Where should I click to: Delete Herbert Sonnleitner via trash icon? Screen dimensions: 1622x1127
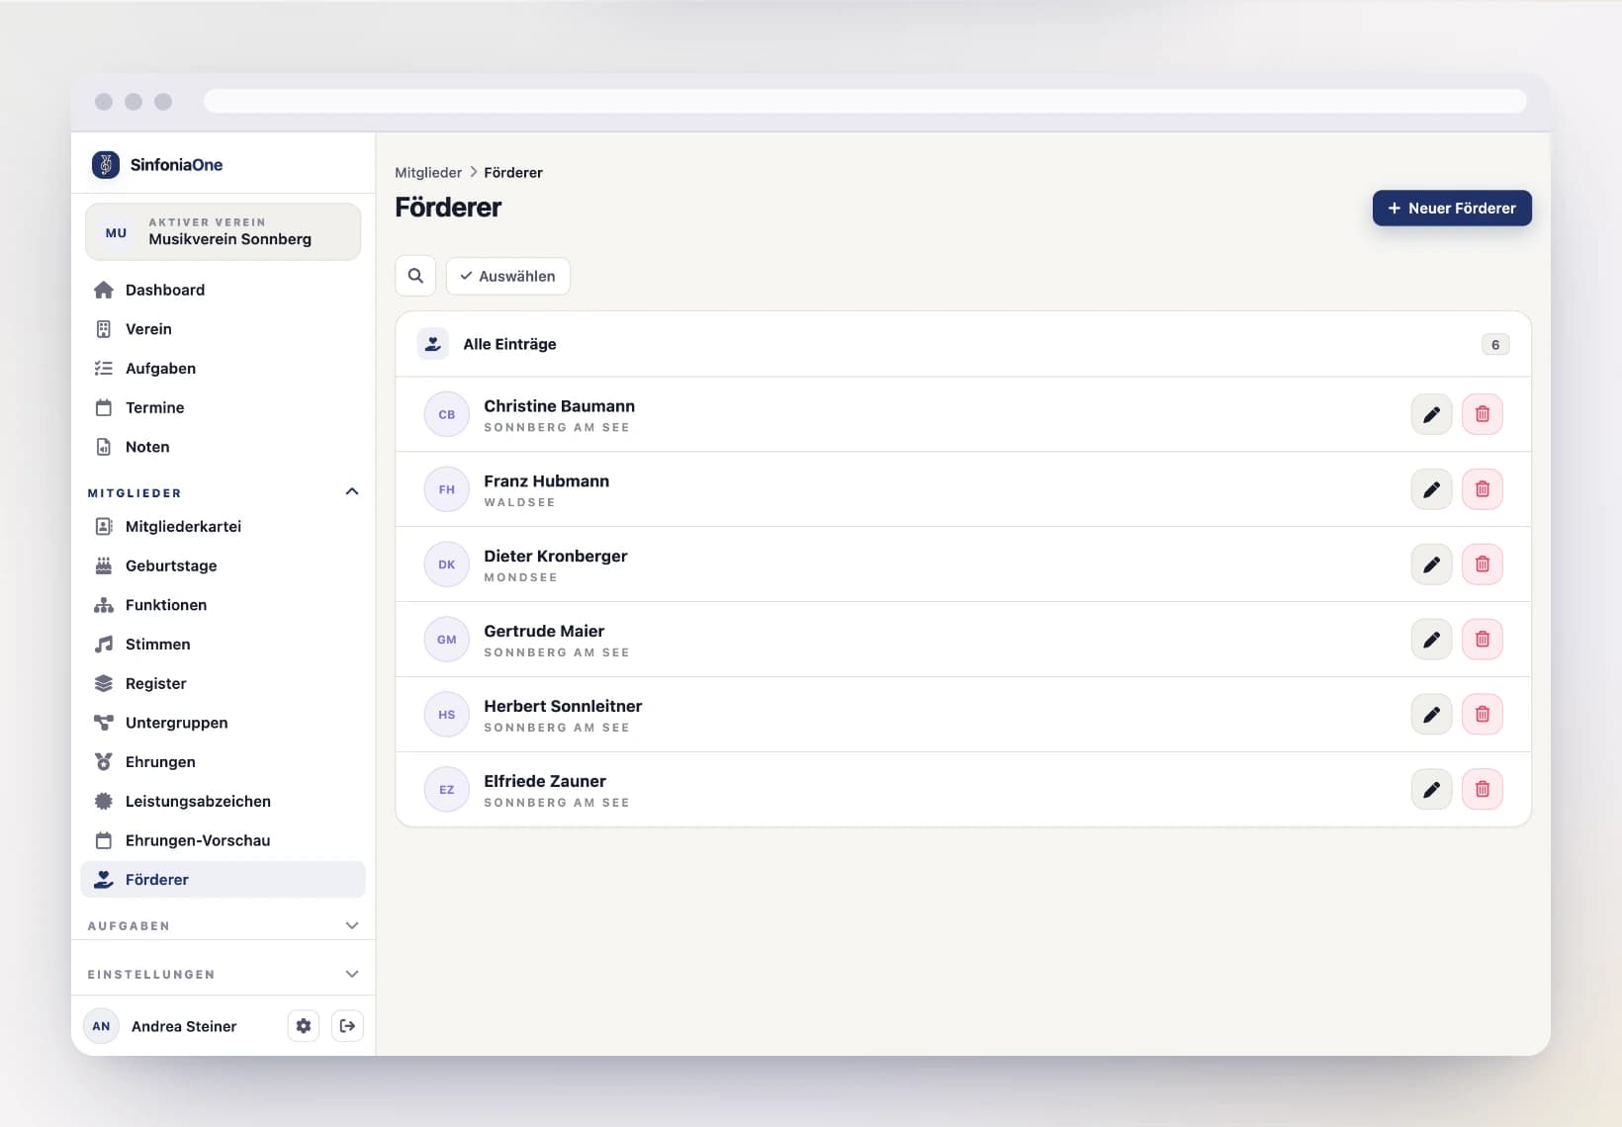pyautogui.click(x=1482, y=715)
